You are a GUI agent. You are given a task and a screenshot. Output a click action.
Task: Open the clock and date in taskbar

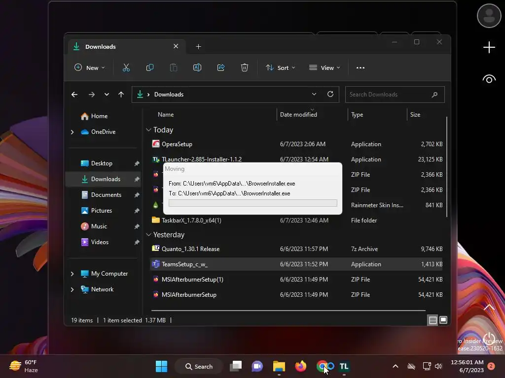point(467,366)
